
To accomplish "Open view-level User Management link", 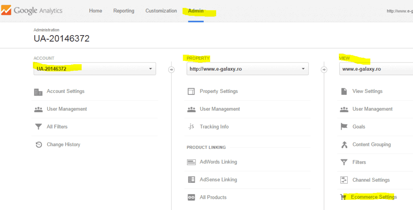I will [372, 109].
